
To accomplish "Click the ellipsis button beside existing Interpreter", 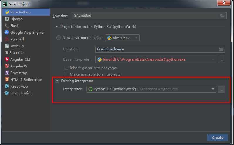I will [x=222, y=89].
